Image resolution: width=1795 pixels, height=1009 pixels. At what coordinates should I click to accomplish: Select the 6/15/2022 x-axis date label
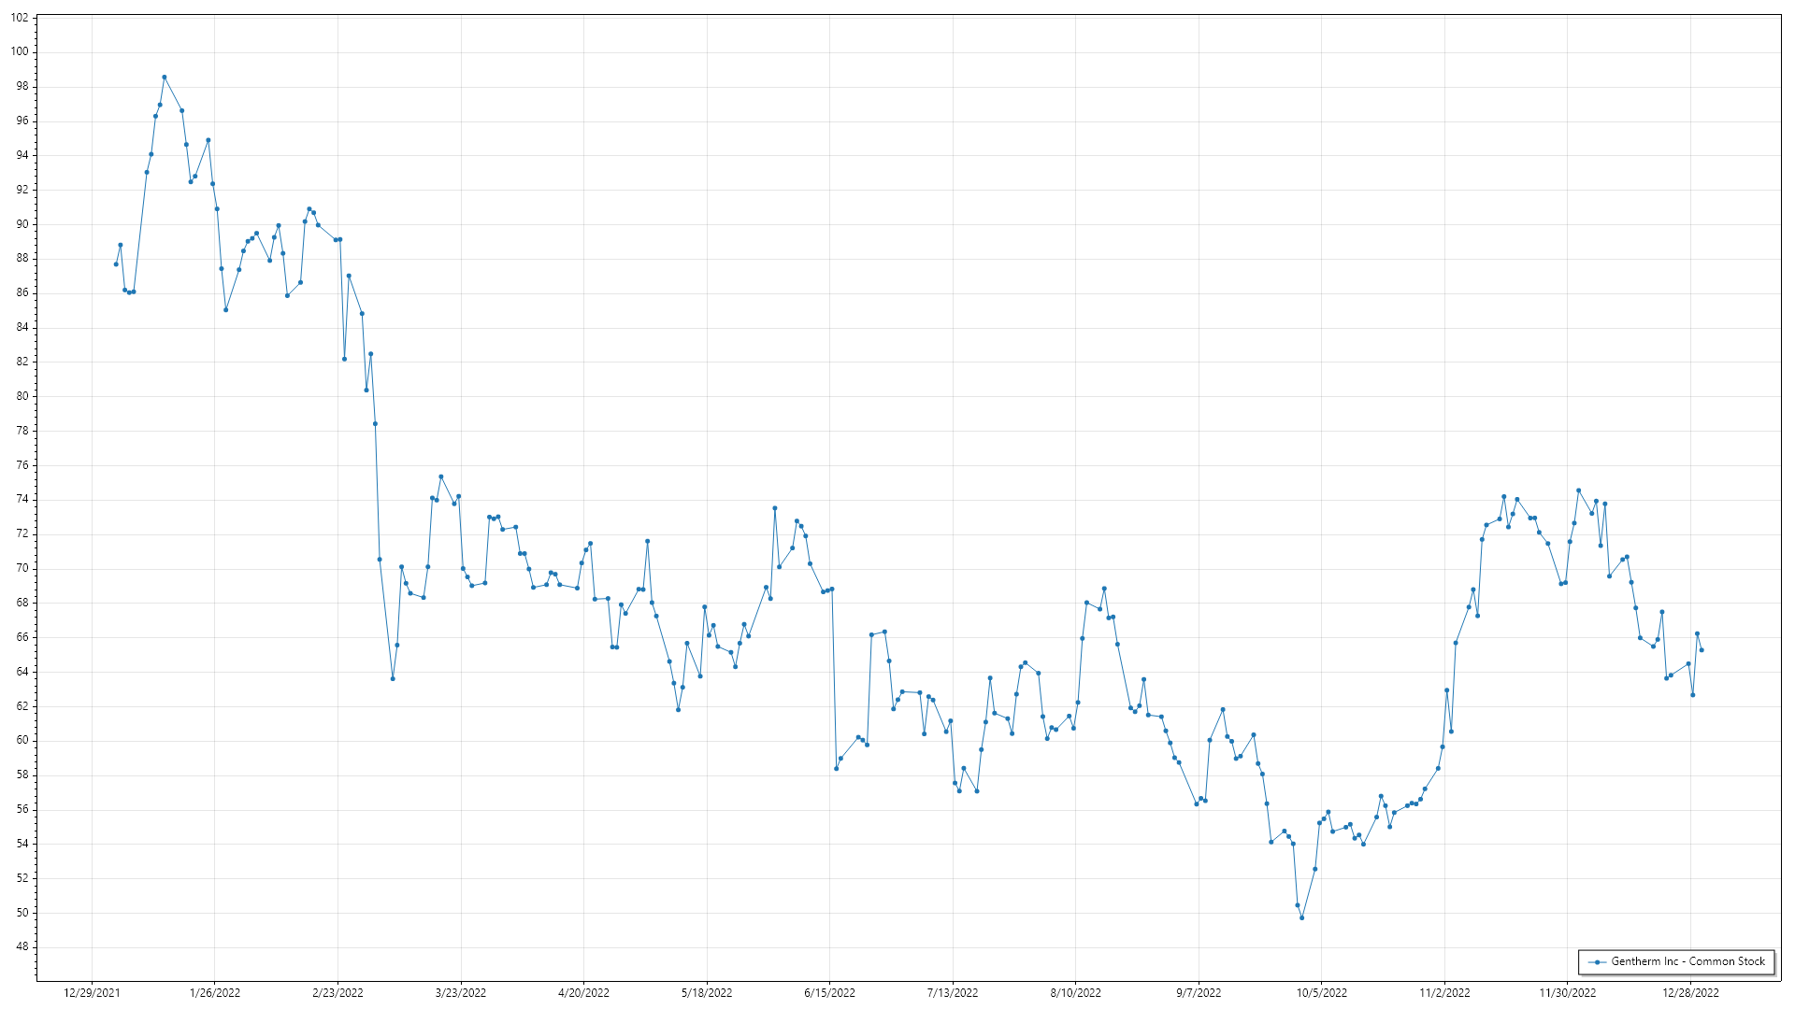coord(829,993)
